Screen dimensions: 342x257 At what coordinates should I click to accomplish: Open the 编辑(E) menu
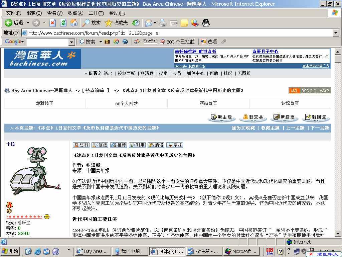(x=34, y=13)
